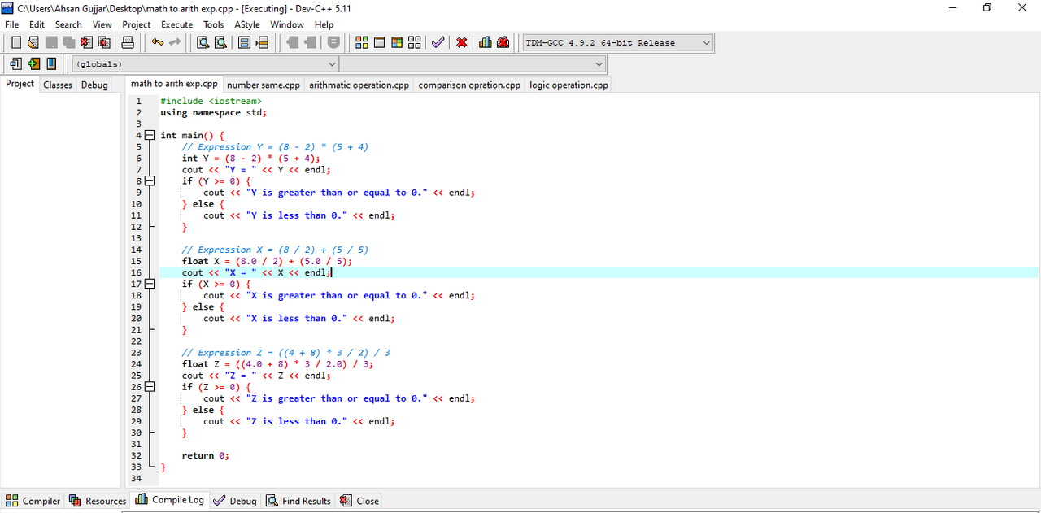The width and height of the screenshot is (1041, 513).
Task: Click the Replace toolbar icon
Action: point(220,42)
